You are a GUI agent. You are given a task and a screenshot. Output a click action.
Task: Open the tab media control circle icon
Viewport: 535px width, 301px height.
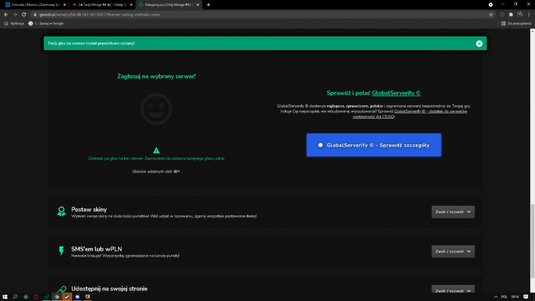click(x=490, y=5)
